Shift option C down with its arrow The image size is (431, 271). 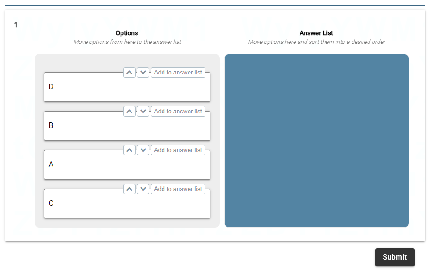click(x=143, y=189)
